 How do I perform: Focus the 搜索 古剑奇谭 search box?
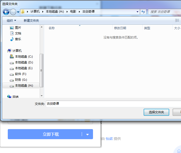[165, 12]
